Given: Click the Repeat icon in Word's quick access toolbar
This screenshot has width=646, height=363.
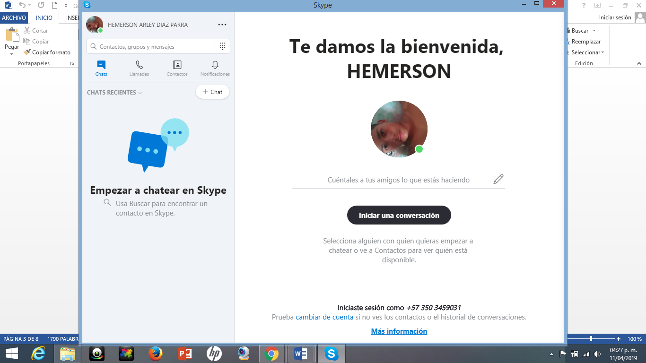Looking at the screenshot, I should (x=41, y=5).
